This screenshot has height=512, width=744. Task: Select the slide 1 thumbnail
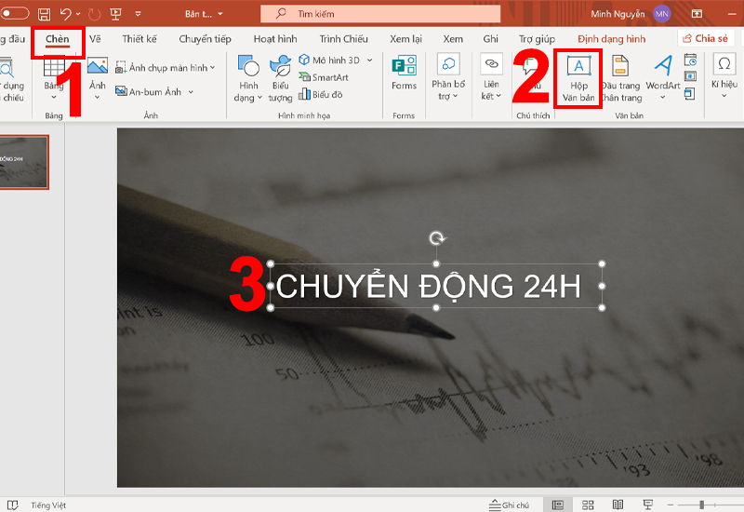point(24,162)
